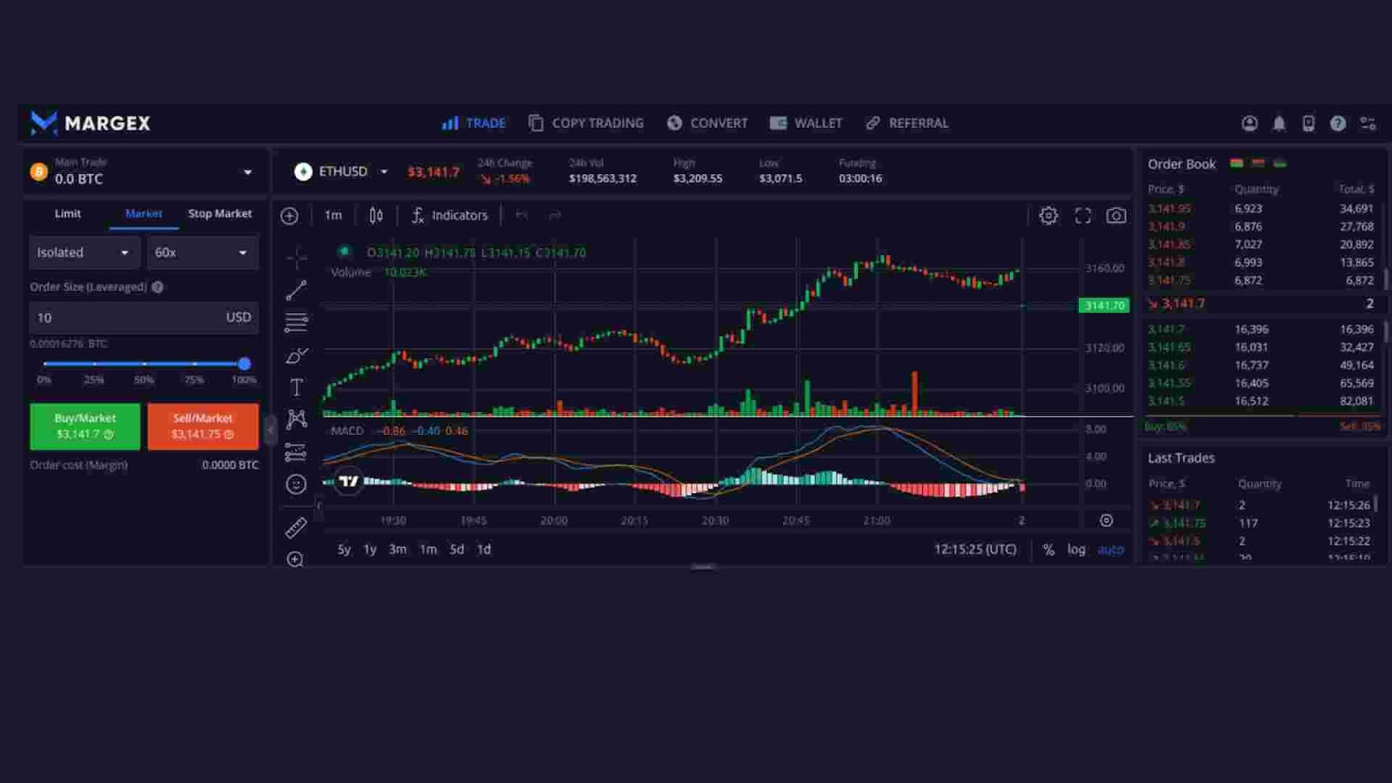Set order size slider to 25%
The image size is (1392, 783).
coord(94,364)
